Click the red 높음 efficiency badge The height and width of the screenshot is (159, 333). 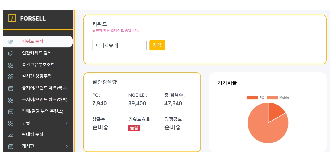pos(134,128)
